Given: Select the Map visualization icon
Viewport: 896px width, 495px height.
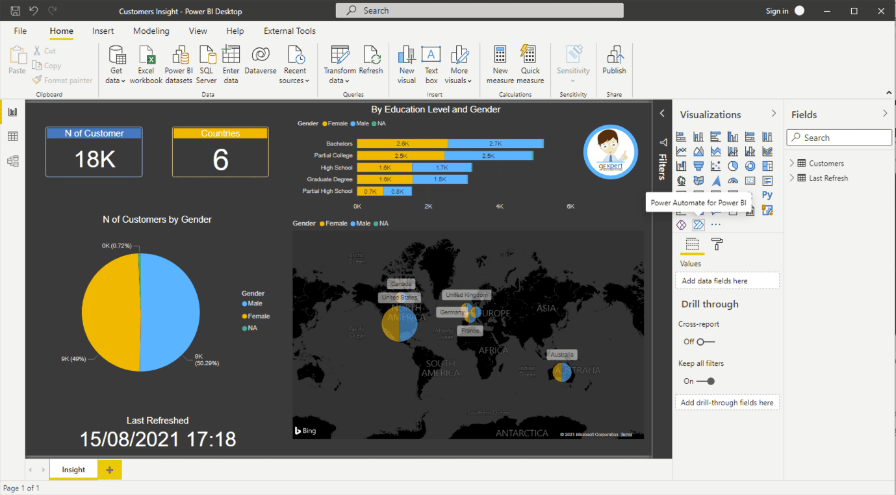Looking at the screenshot, I should [x=681, y=181].
